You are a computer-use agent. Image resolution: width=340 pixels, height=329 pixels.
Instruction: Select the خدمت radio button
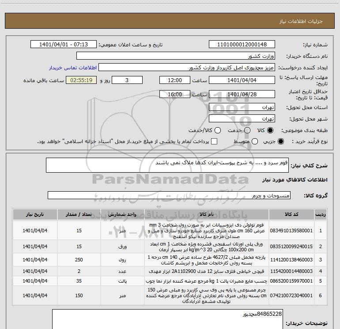[x=247, y=130]
